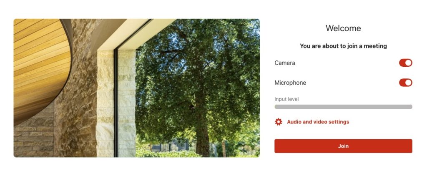Click the white knob on Microphone switch

408,83
